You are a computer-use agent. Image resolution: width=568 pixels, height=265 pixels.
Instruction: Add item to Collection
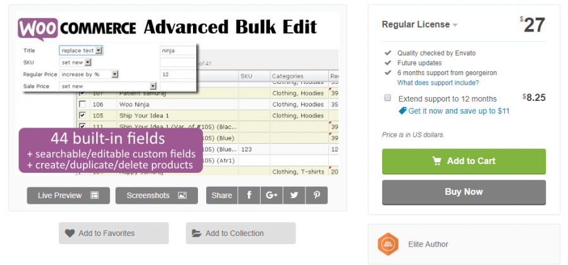(241, 233)
